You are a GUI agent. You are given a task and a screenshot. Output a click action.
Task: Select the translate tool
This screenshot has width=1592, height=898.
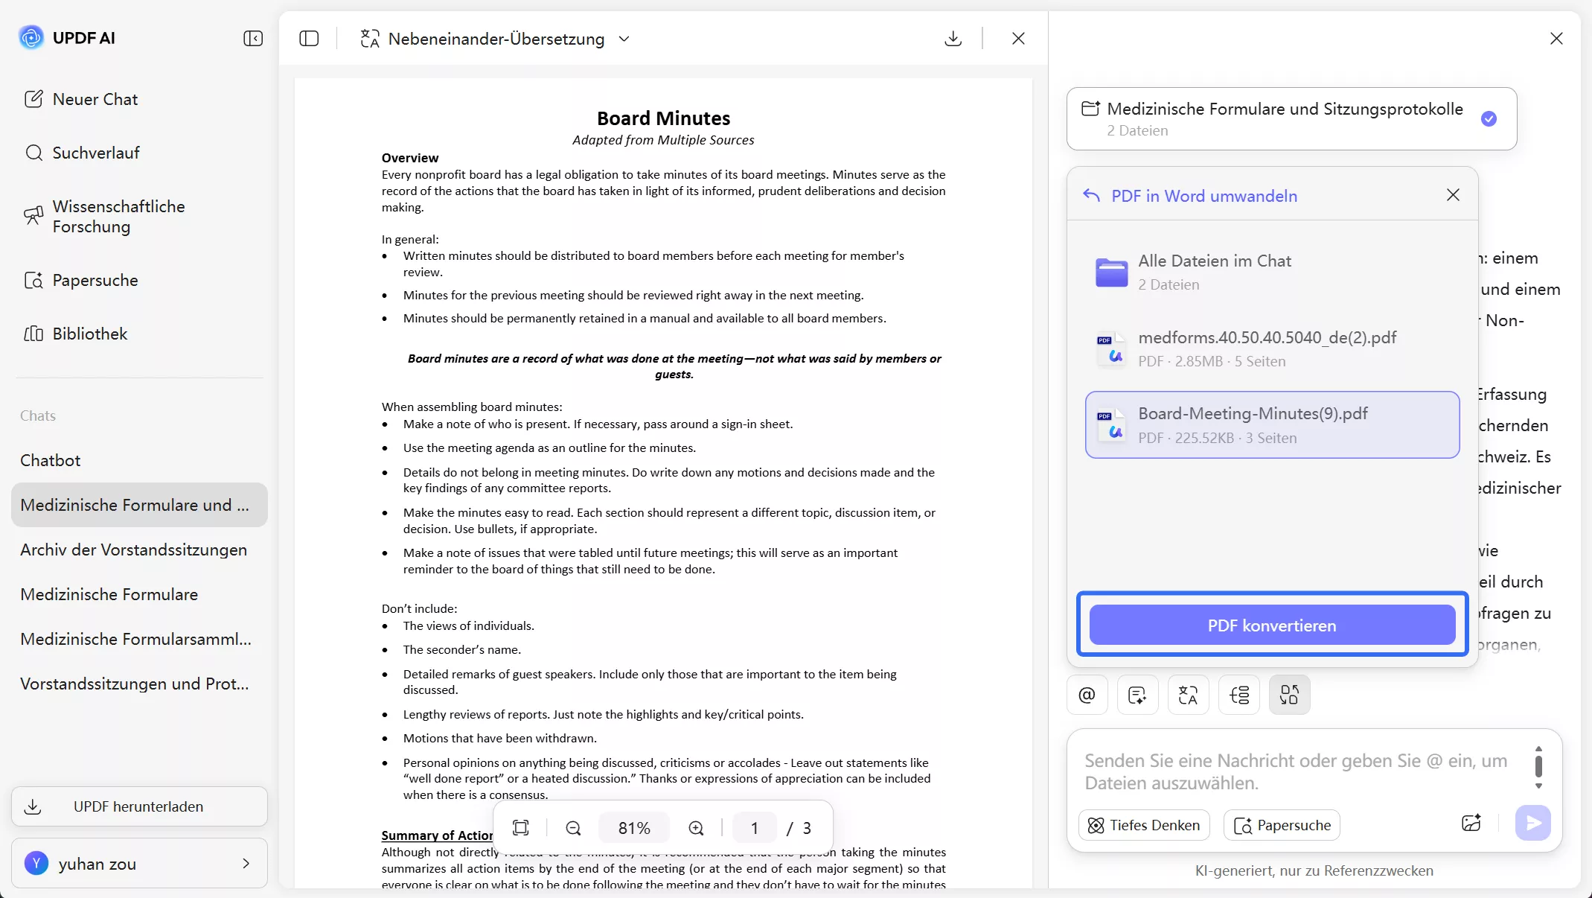pos(1187,695)
